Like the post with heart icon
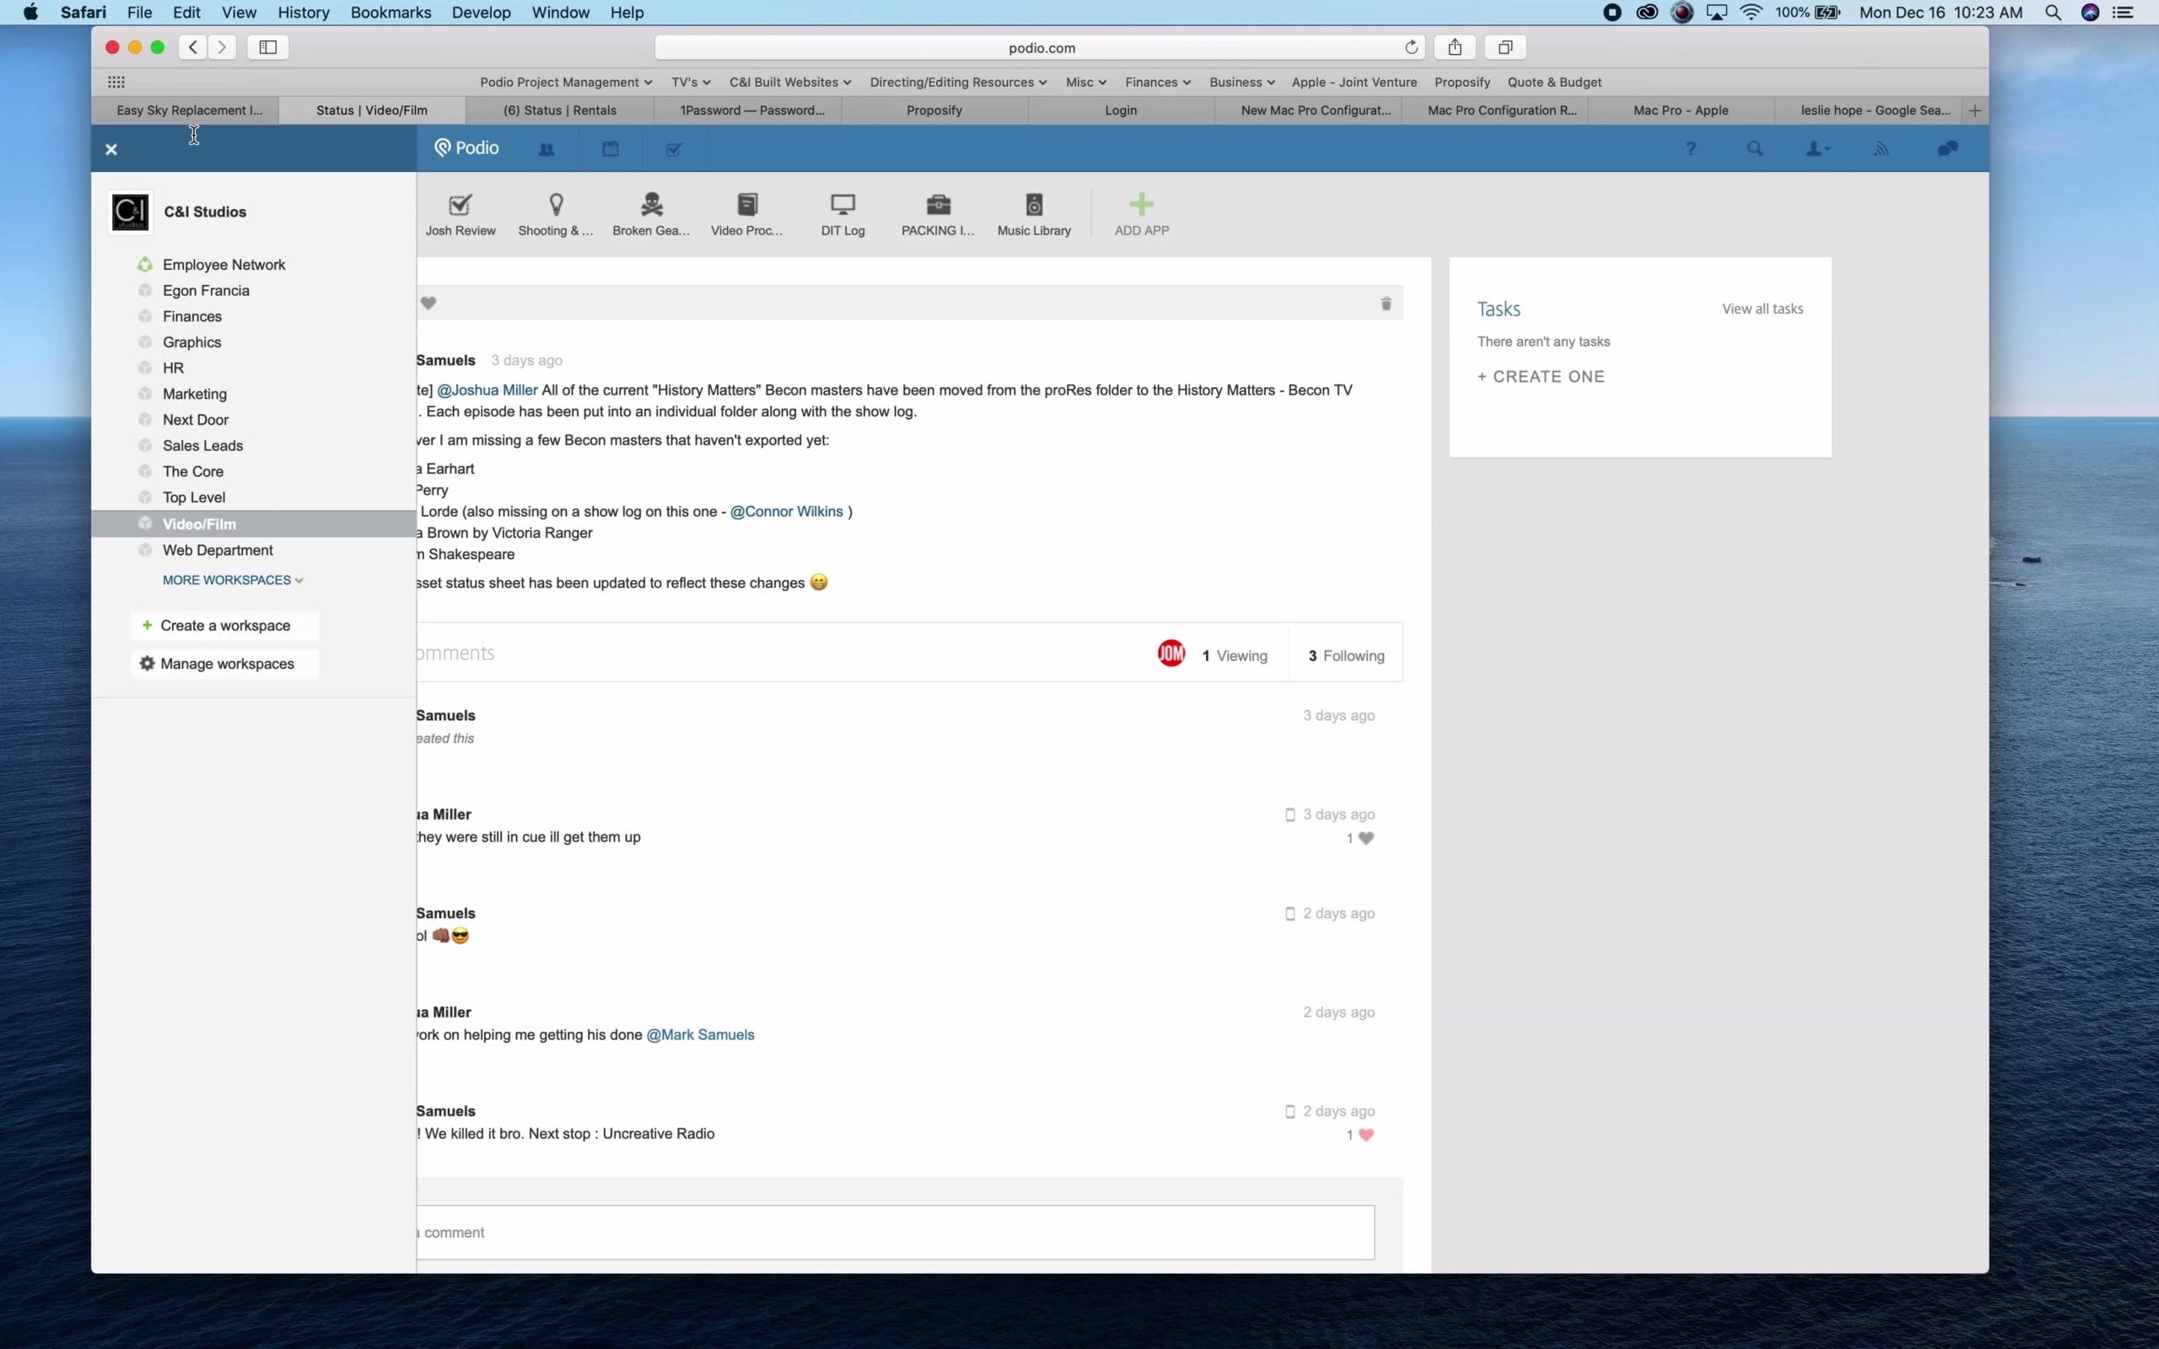Screen dimensions: 2159x1349 428,304
